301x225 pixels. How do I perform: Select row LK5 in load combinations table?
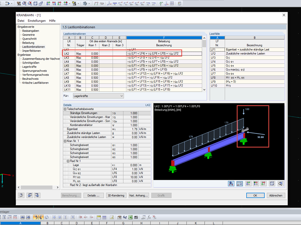[x=132, y=66]
